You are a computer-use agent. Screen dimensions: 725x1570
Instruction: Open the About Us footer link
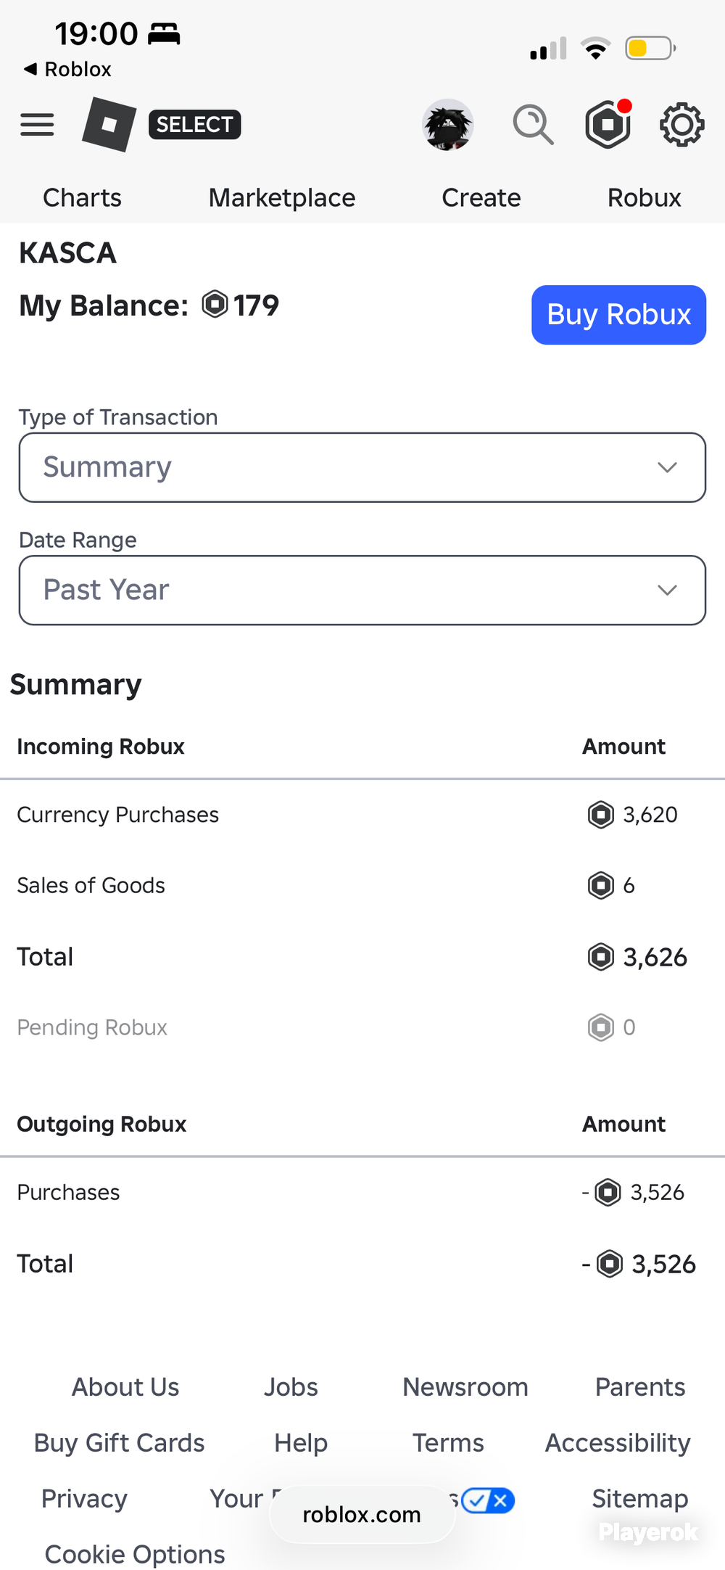(x=125, y=1387)
